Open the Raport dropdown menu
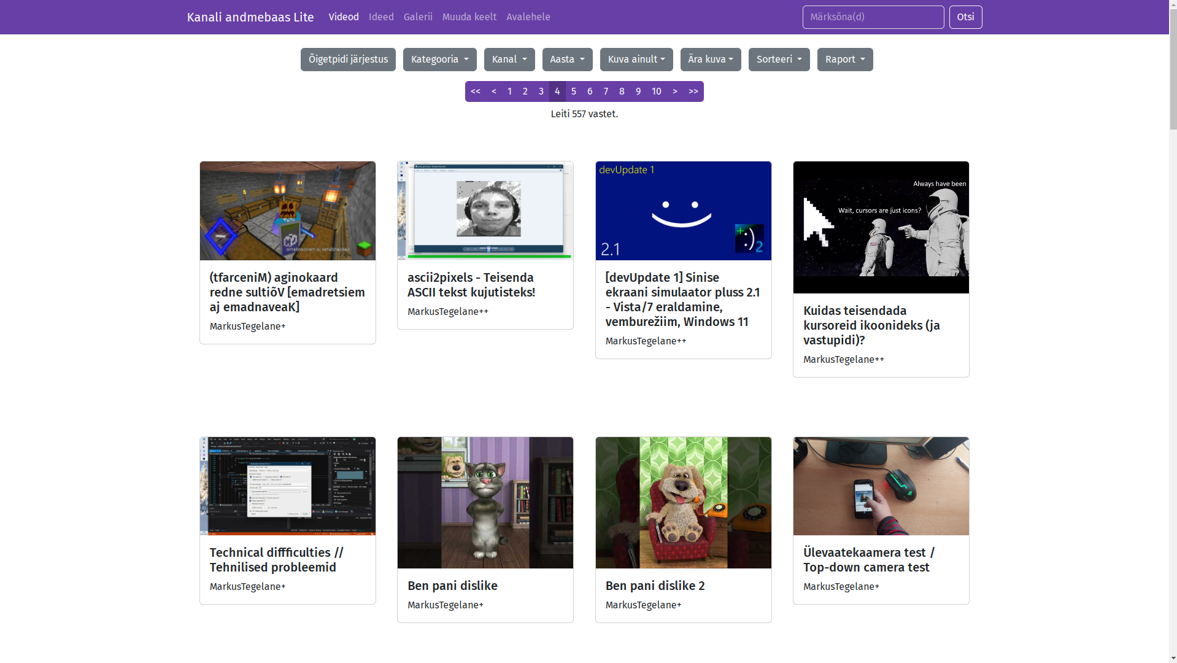The image size is (1177, 663). [844, 60]
